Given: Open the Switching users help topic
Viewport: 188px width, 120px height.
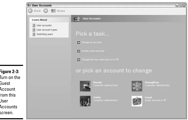Looking at the screenshot, I should tap(45, 34).
